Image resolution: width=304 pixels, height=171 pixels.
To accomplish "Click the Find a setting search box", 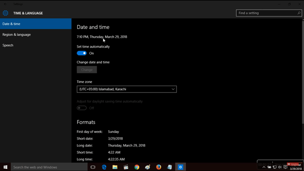I will coord(269,13).
